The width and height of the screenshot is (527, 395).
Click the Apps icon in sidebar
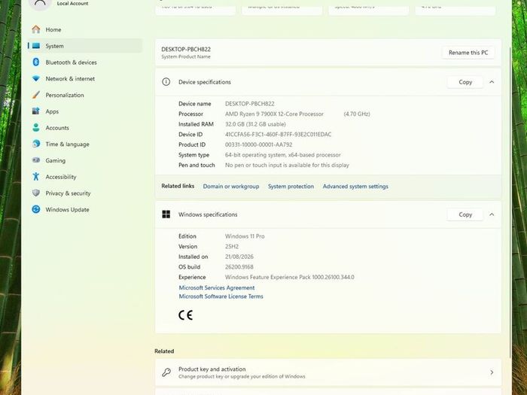[36, 111]
